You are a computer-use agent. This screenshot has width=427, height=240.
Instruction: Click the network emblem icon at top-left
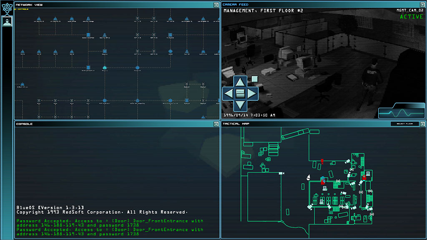click(7, 8)
